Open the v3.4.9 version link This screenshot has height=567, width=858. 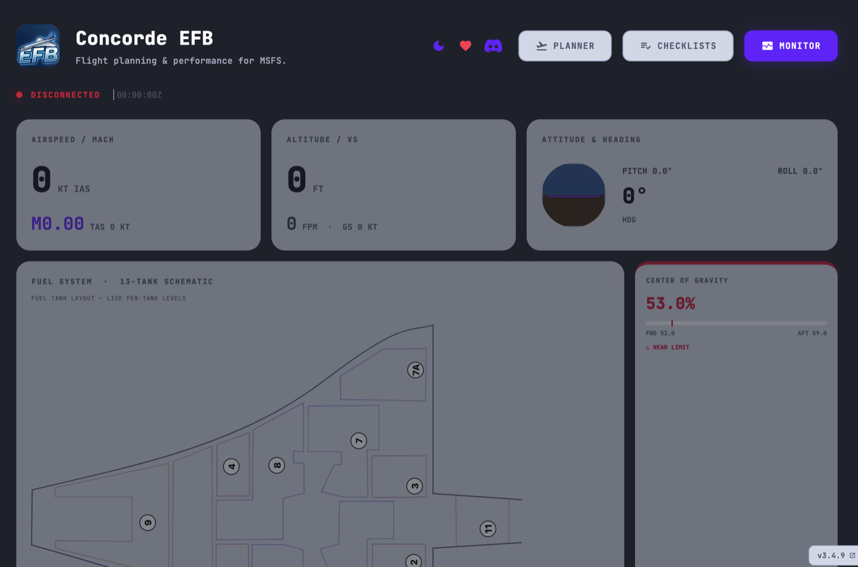click(835, 555)
